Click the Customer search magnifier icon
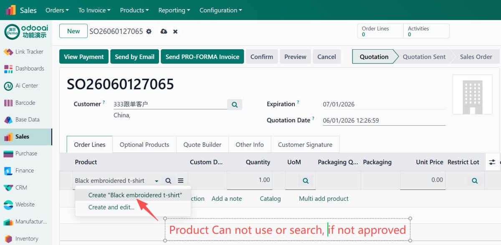Image resolution: width=501 pixels, height=245 pixels. coord(235,105)
